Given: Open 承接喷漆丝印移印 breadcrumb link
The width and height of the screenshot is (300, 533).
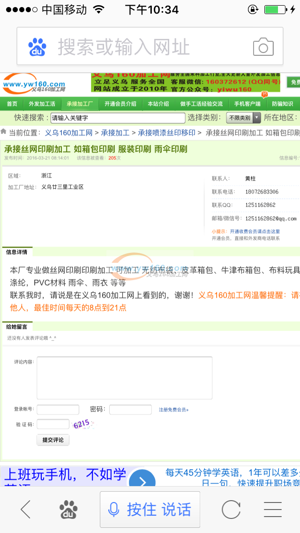Looking at the screenshot, I should tap(166, 133).
